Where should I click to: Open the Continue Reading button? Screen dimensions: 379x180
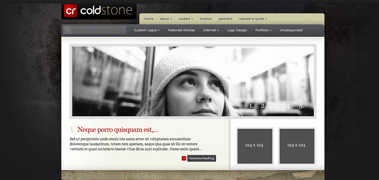click(201, 158)
